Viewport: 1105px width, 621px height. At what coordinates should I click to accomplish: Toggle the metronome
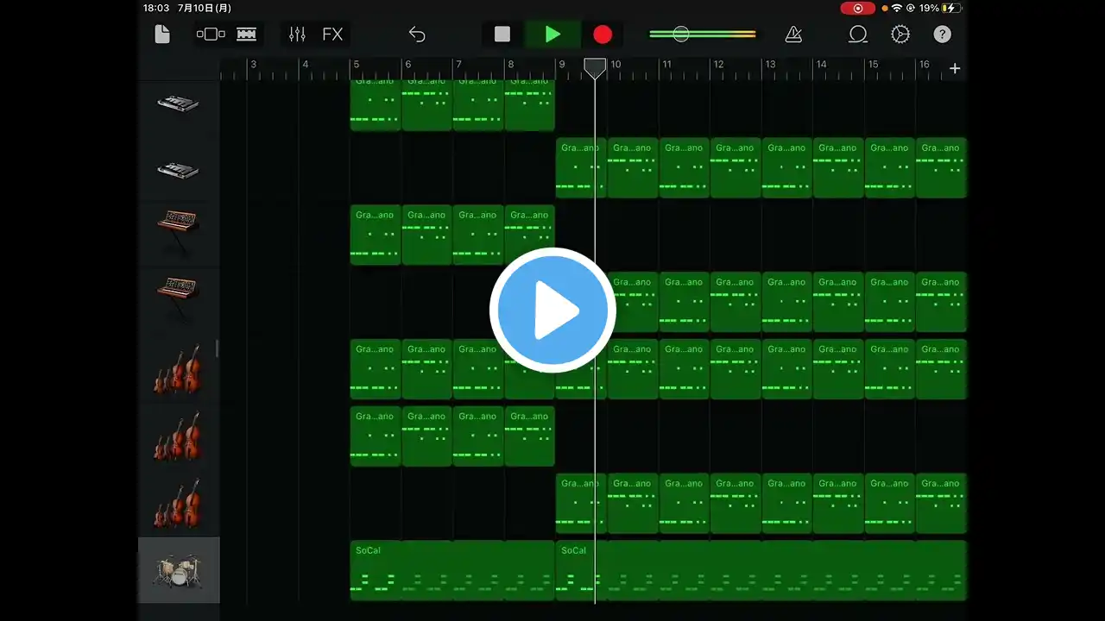(x=793, y=34)
